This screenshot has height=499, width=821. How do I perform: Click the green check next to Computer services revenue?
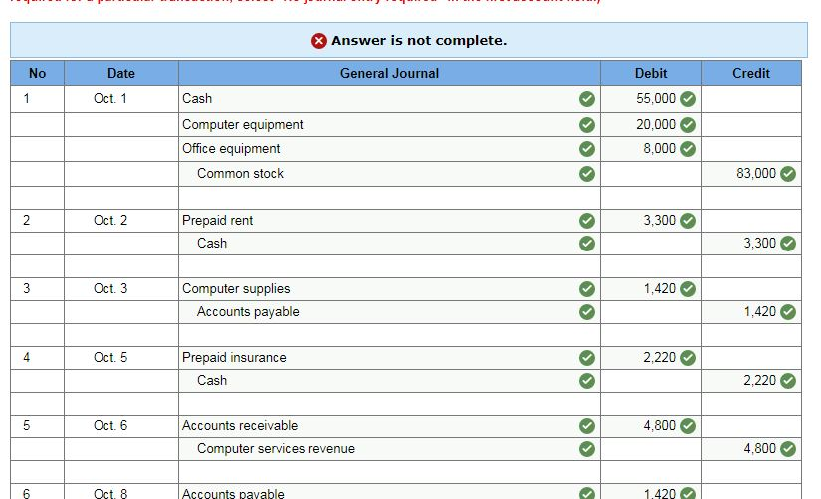coord(587,449)
